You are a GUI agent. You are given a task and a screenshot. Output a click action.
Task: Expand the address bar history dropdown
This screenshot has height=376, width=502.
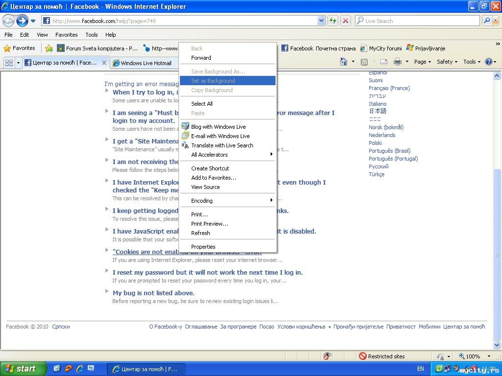(x=322, y=21)
